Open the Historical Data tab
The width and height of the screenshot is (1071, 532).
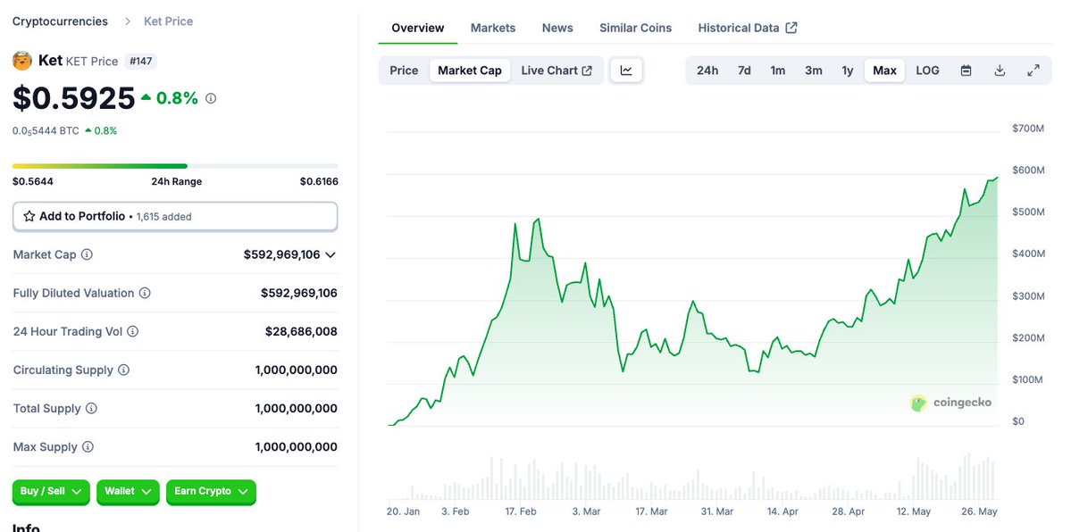click(x=748, y=28)
